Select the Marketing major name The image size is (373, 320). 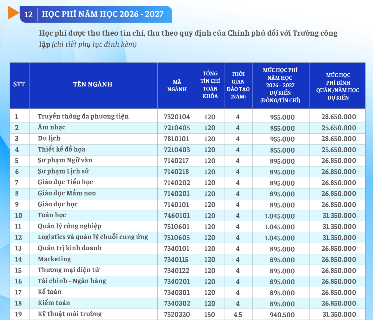(x=54, y=259)
